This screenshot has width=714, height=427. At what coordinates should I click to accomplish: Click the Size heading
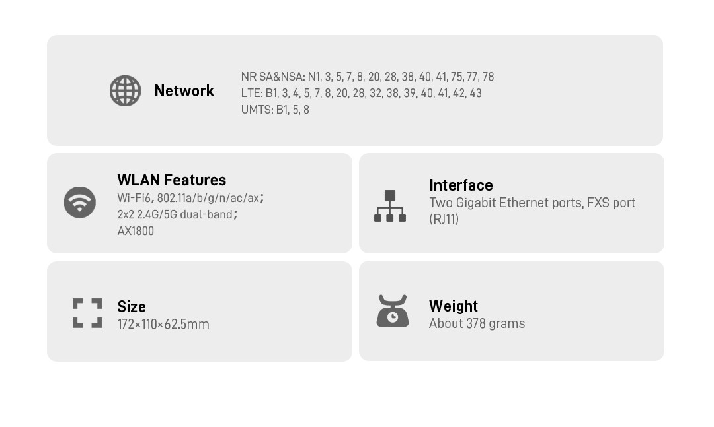[132, 307]
